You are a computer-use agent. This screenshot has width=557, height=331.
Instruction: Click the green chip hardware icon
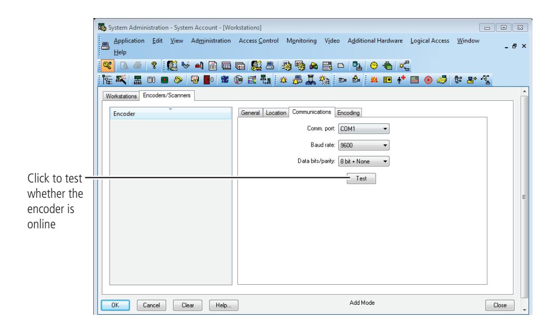click(388, 65)
